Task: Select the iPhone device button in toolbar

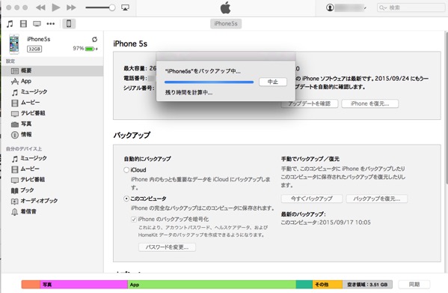Action: [69, 24]
